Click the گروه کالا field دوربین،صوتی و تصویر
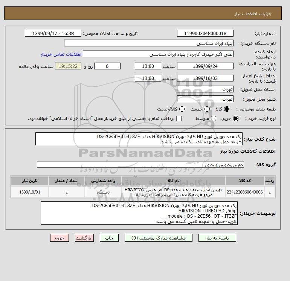The width and height of the screenshot is (290, 281). pyautogui.click(x=140, y=164)
